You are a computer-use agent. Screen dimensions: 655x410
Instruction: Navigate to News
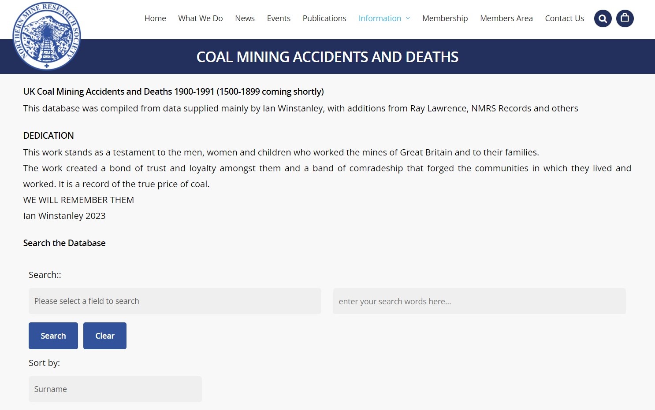[245, 18]
